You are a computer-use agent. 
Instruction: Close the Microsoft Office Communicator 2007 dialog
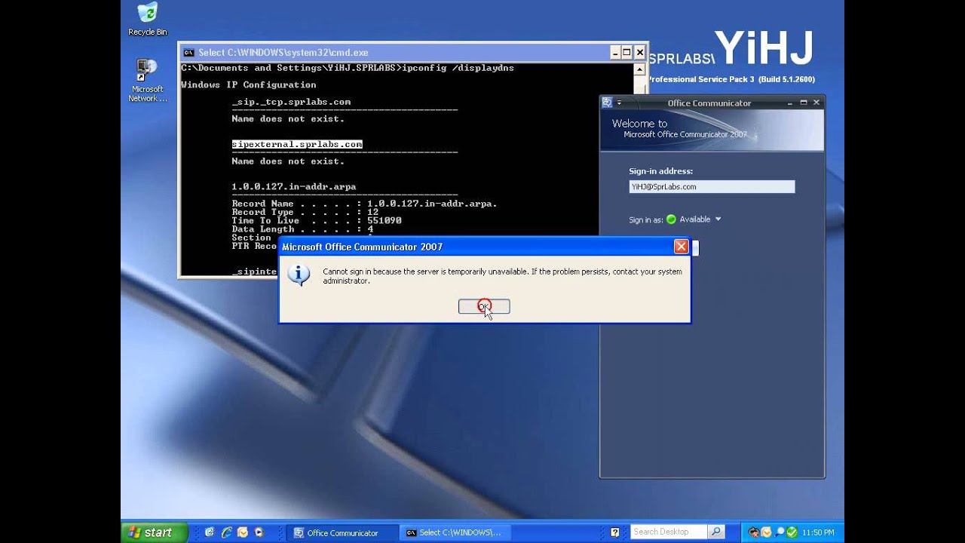click(681, 247)
